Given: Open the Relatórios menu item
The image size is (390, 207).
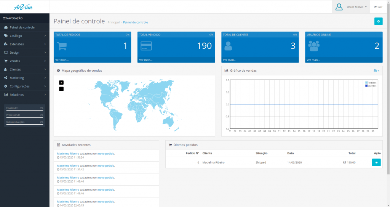Looking at the screenshot, I should pyautogui.click(x=25, y=95).
